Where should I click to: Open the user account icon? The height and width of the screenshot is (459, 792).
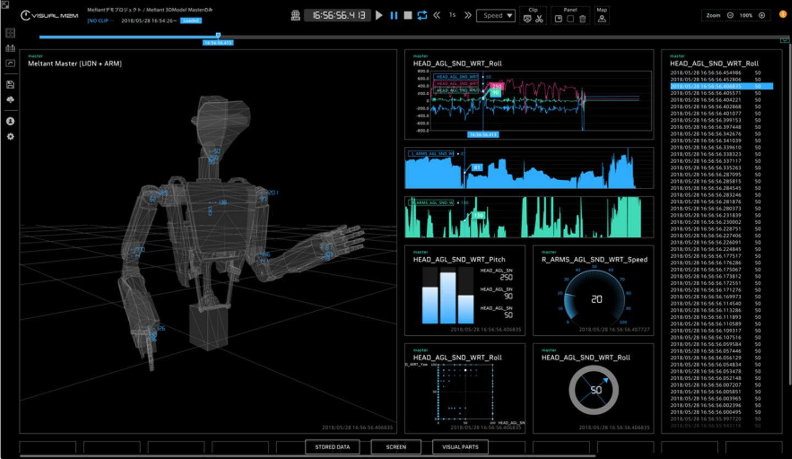coord(10,121)
